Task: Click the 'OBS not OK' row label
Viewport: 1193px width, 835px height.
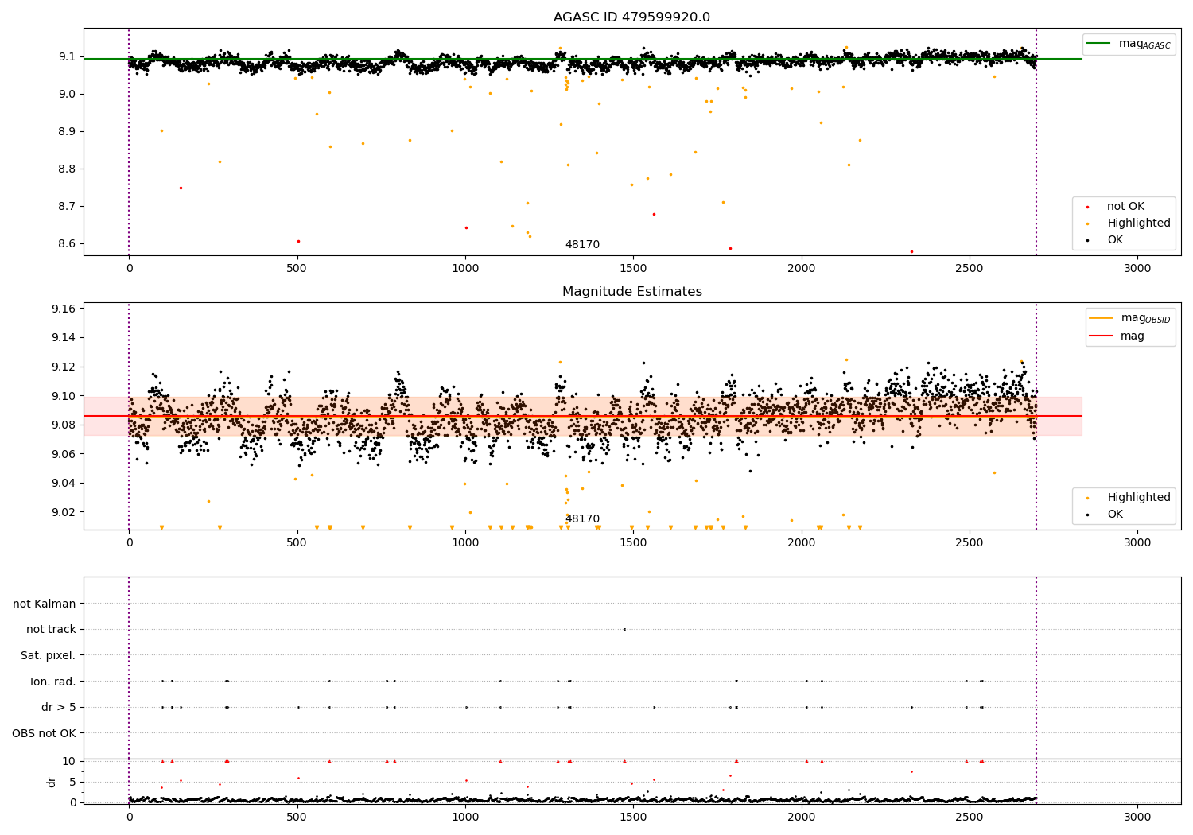Action: coord(45,733)
